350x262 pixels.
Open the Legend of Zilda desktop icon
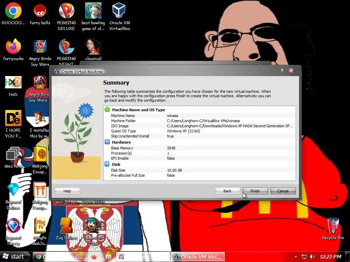click(93, 232)
